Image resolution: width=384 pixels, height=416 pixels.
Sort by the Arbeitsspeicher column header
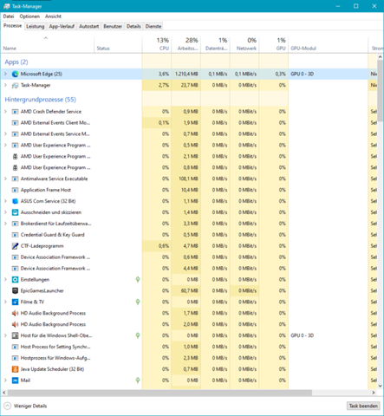tap(186, 44)
